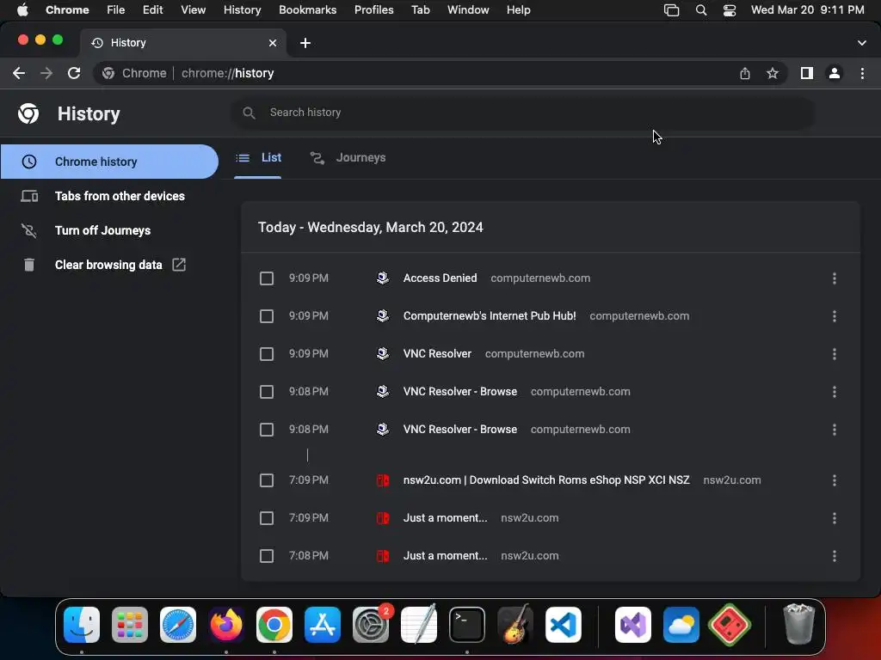Click the chrome://history address bar URL

[x=227, y=74]
